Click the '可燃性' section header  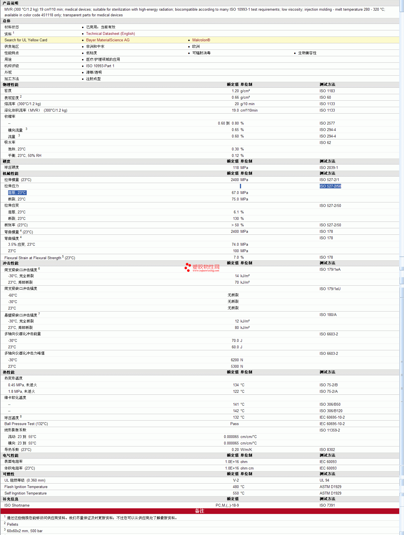coord(9,474)
